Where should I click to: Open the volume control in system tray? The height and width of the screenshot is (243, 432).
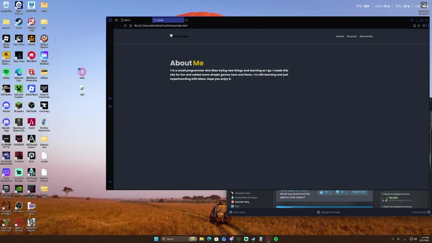tap(415, 239)
